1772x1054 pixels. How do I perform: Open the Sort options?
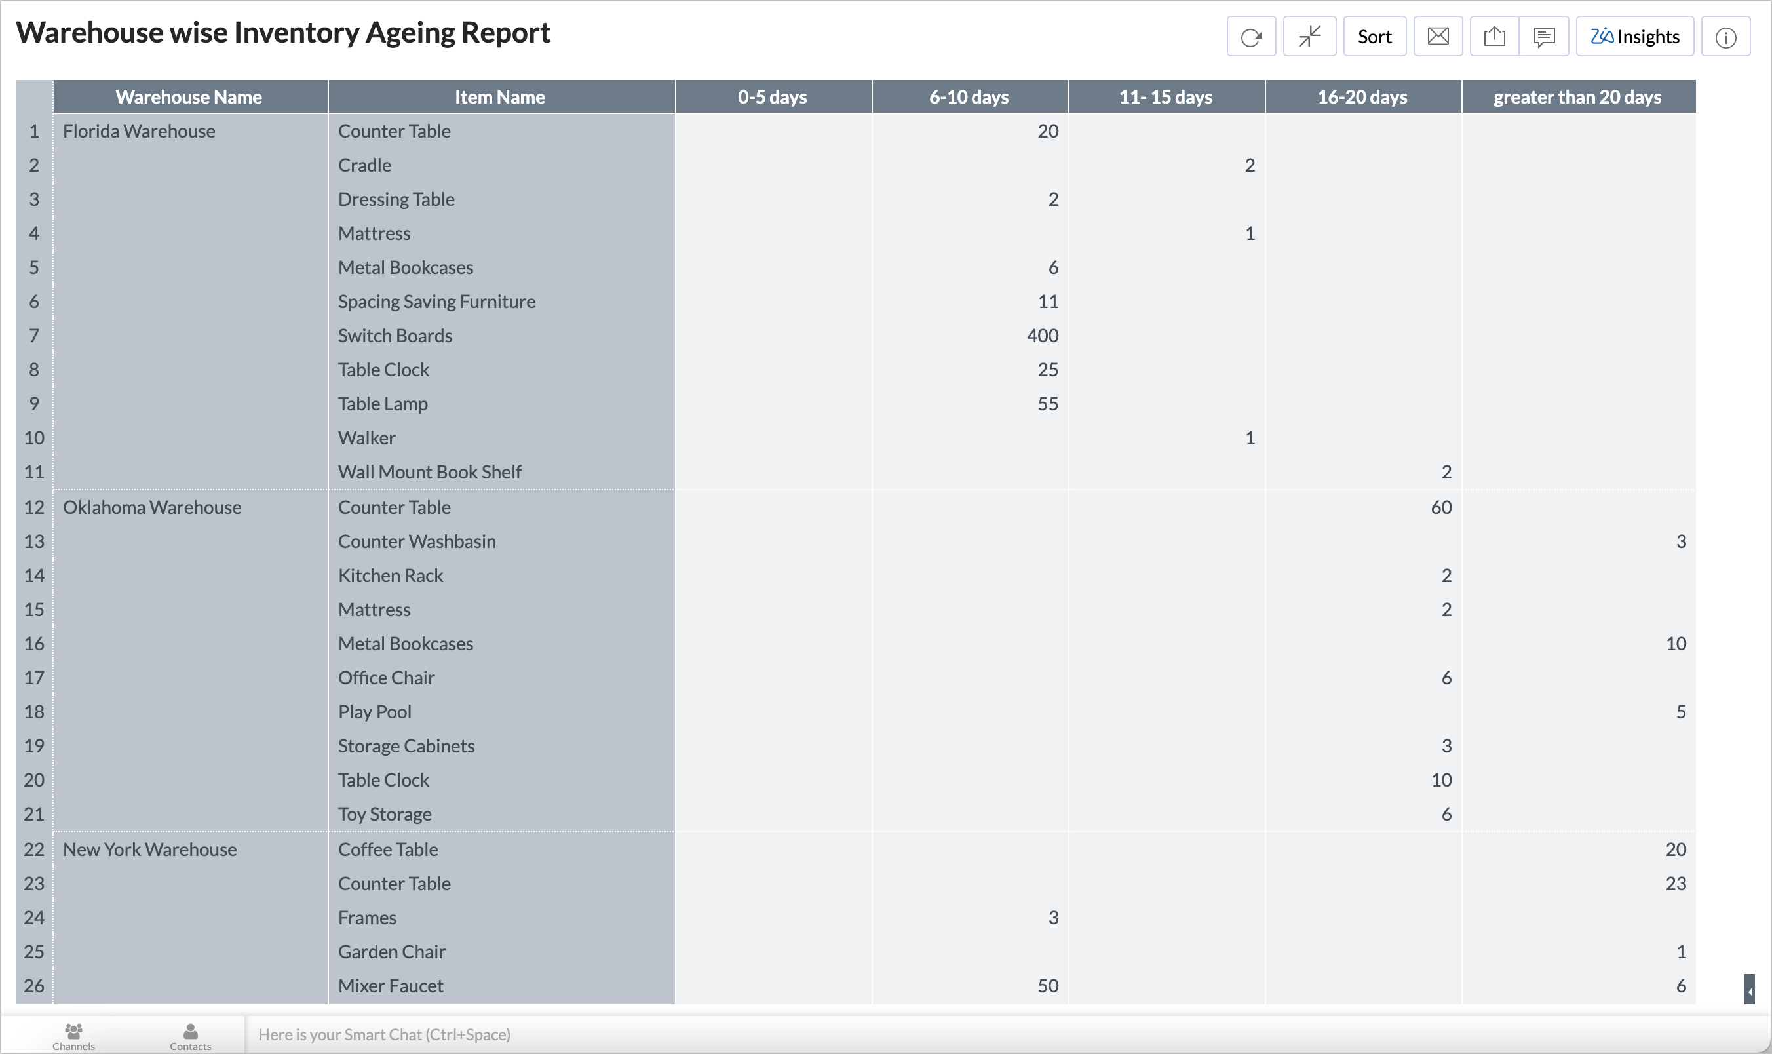1374,36
